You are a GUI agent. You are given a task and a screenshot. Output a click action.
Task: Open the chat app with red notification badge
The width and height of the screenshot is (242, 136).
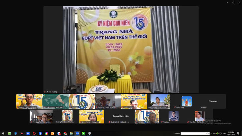click(59, 133)
